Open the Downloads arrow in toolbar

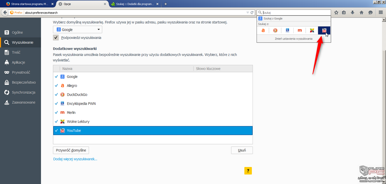[x=353, y=12]
